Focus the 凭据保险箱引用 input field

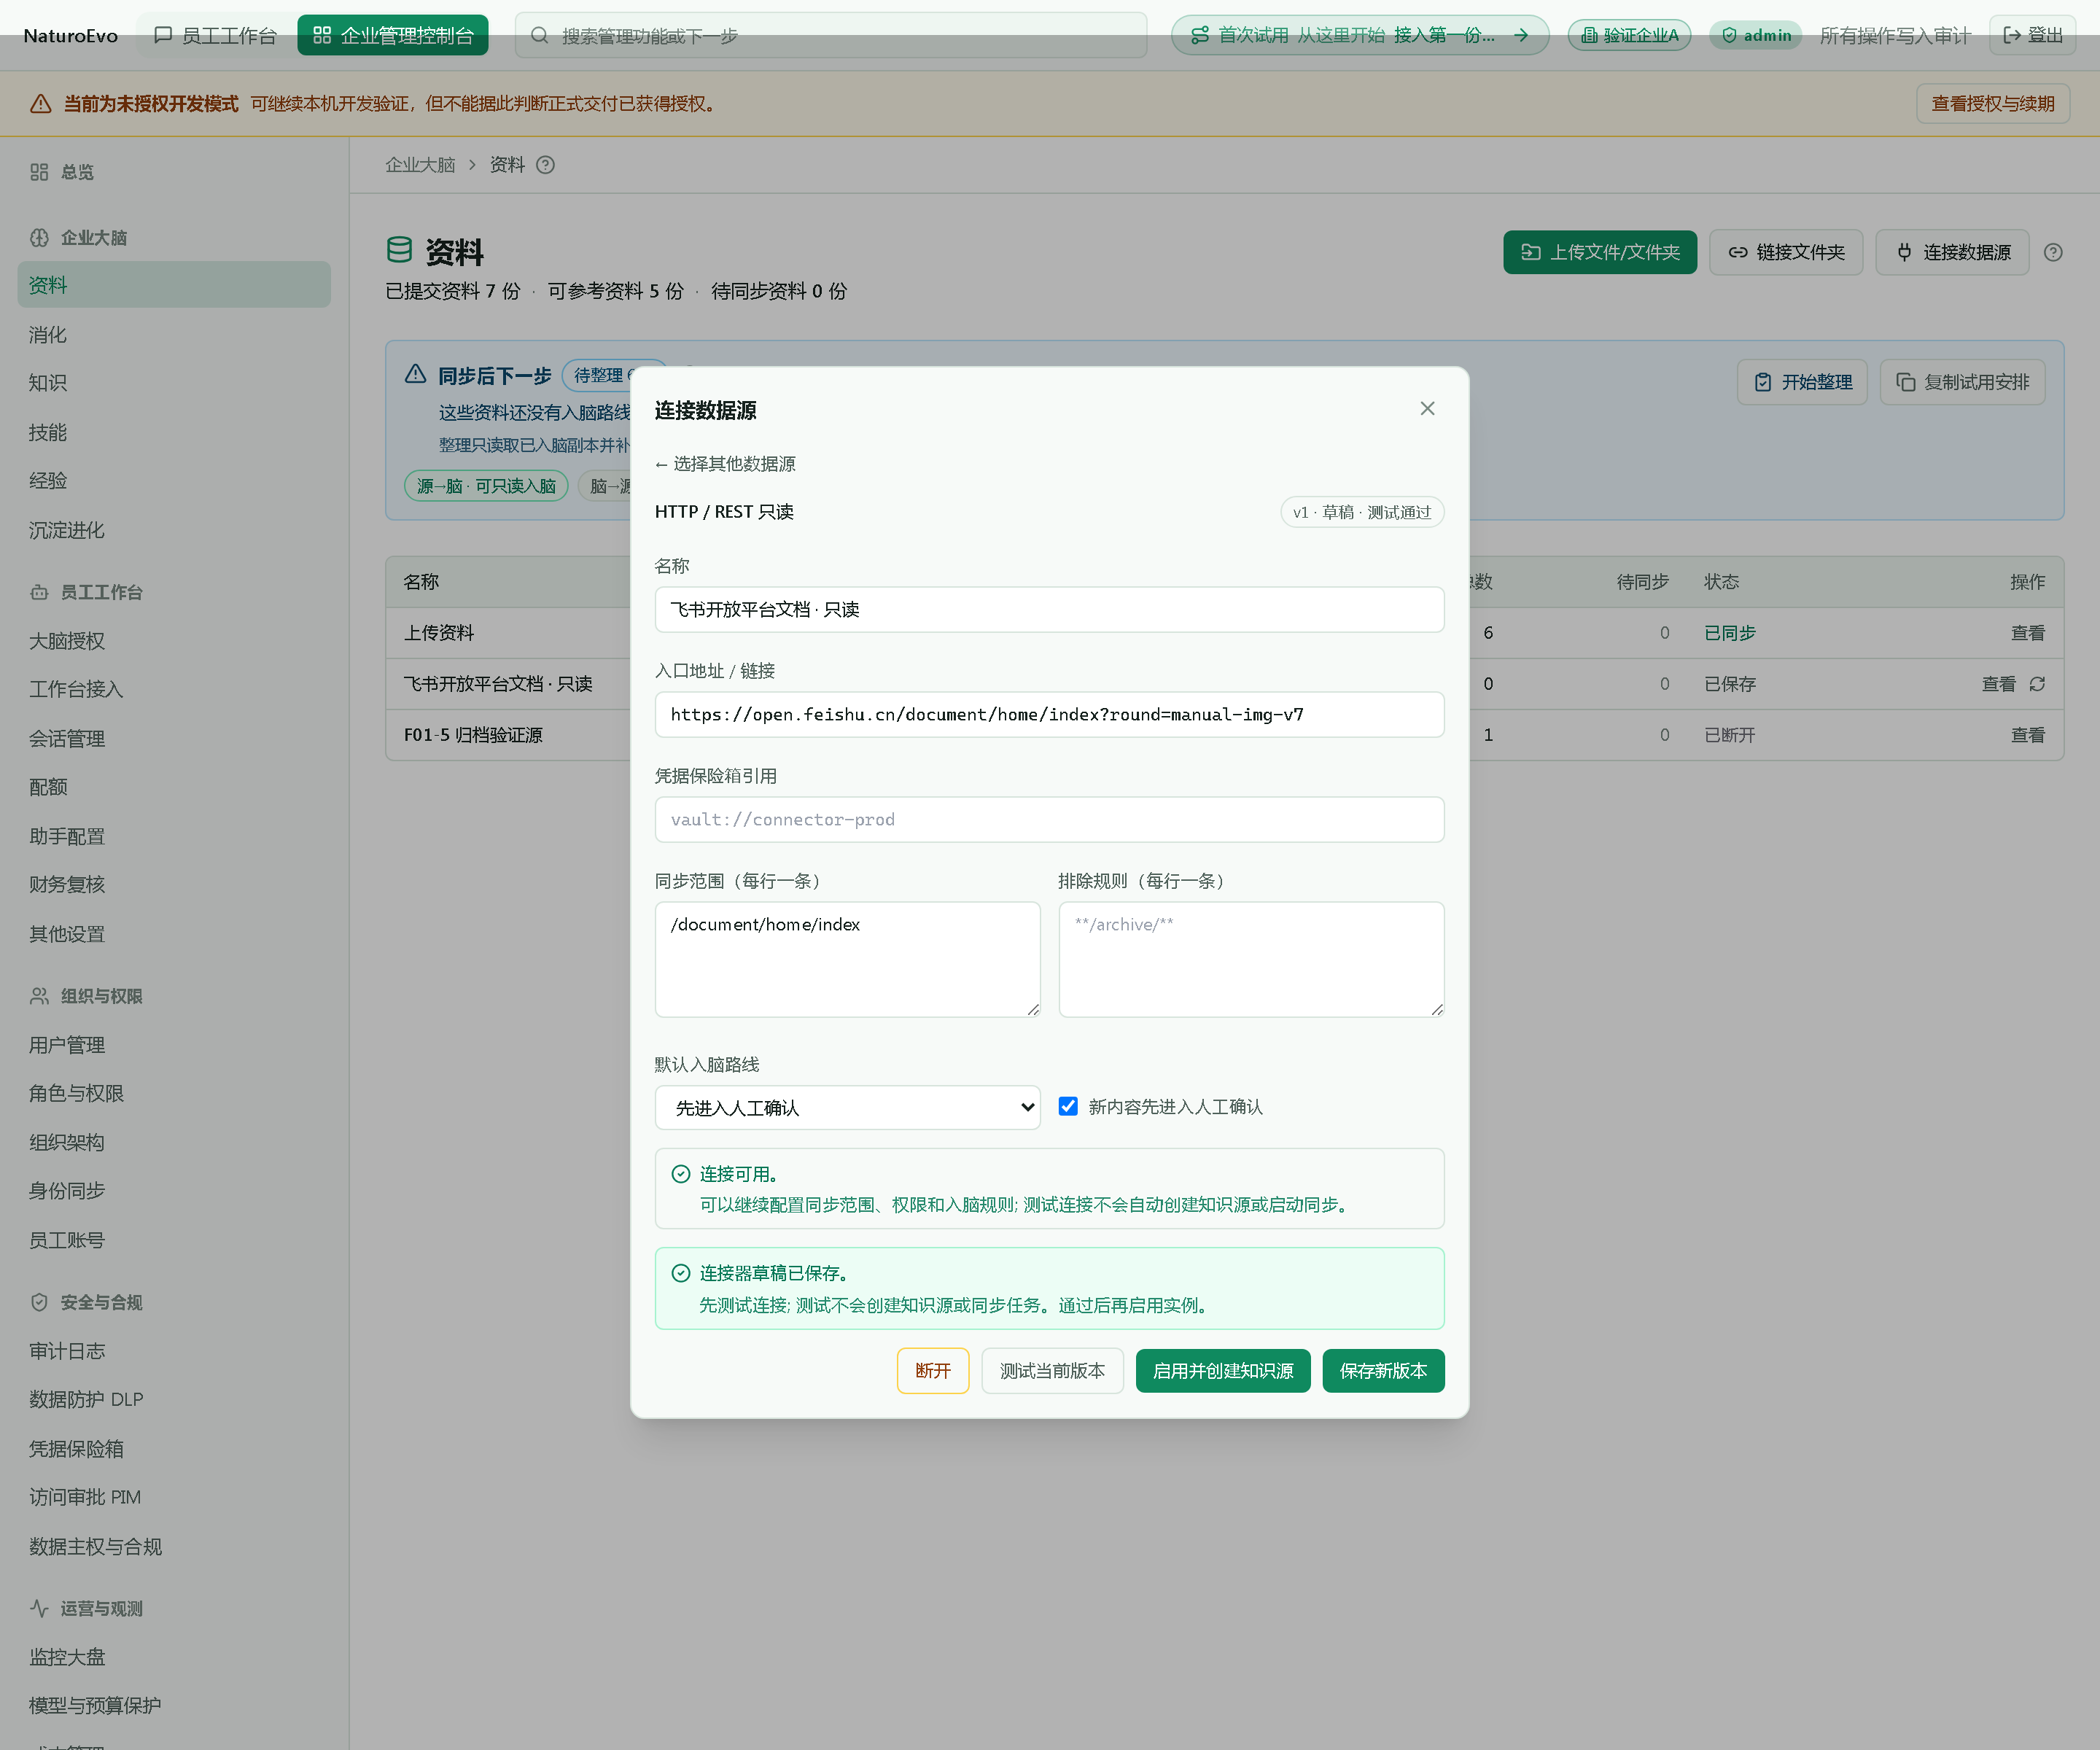pos(1049,819)
